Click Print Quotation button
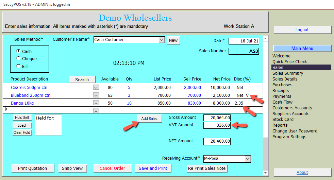Screen dimensions: 334x180 [33, 168]
